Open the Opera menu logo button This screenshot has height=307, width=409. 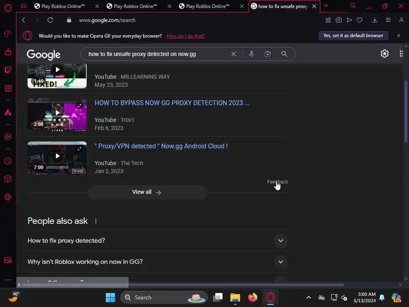[x=8, y=8]
